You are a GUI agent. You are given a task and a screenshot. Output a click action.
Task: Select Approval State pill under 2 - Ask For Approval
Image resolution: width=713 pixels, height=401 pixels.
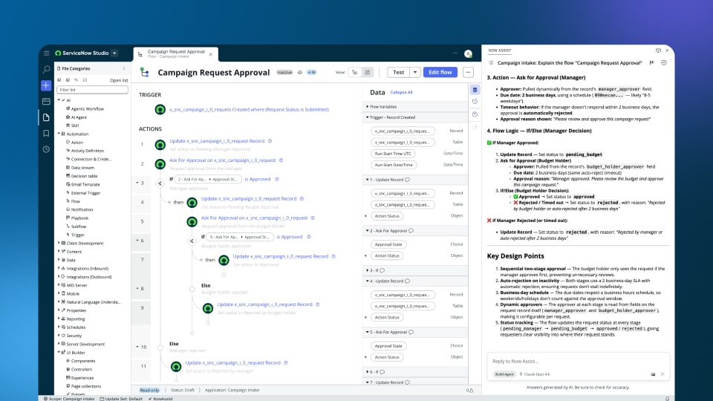tap(388, 244)
